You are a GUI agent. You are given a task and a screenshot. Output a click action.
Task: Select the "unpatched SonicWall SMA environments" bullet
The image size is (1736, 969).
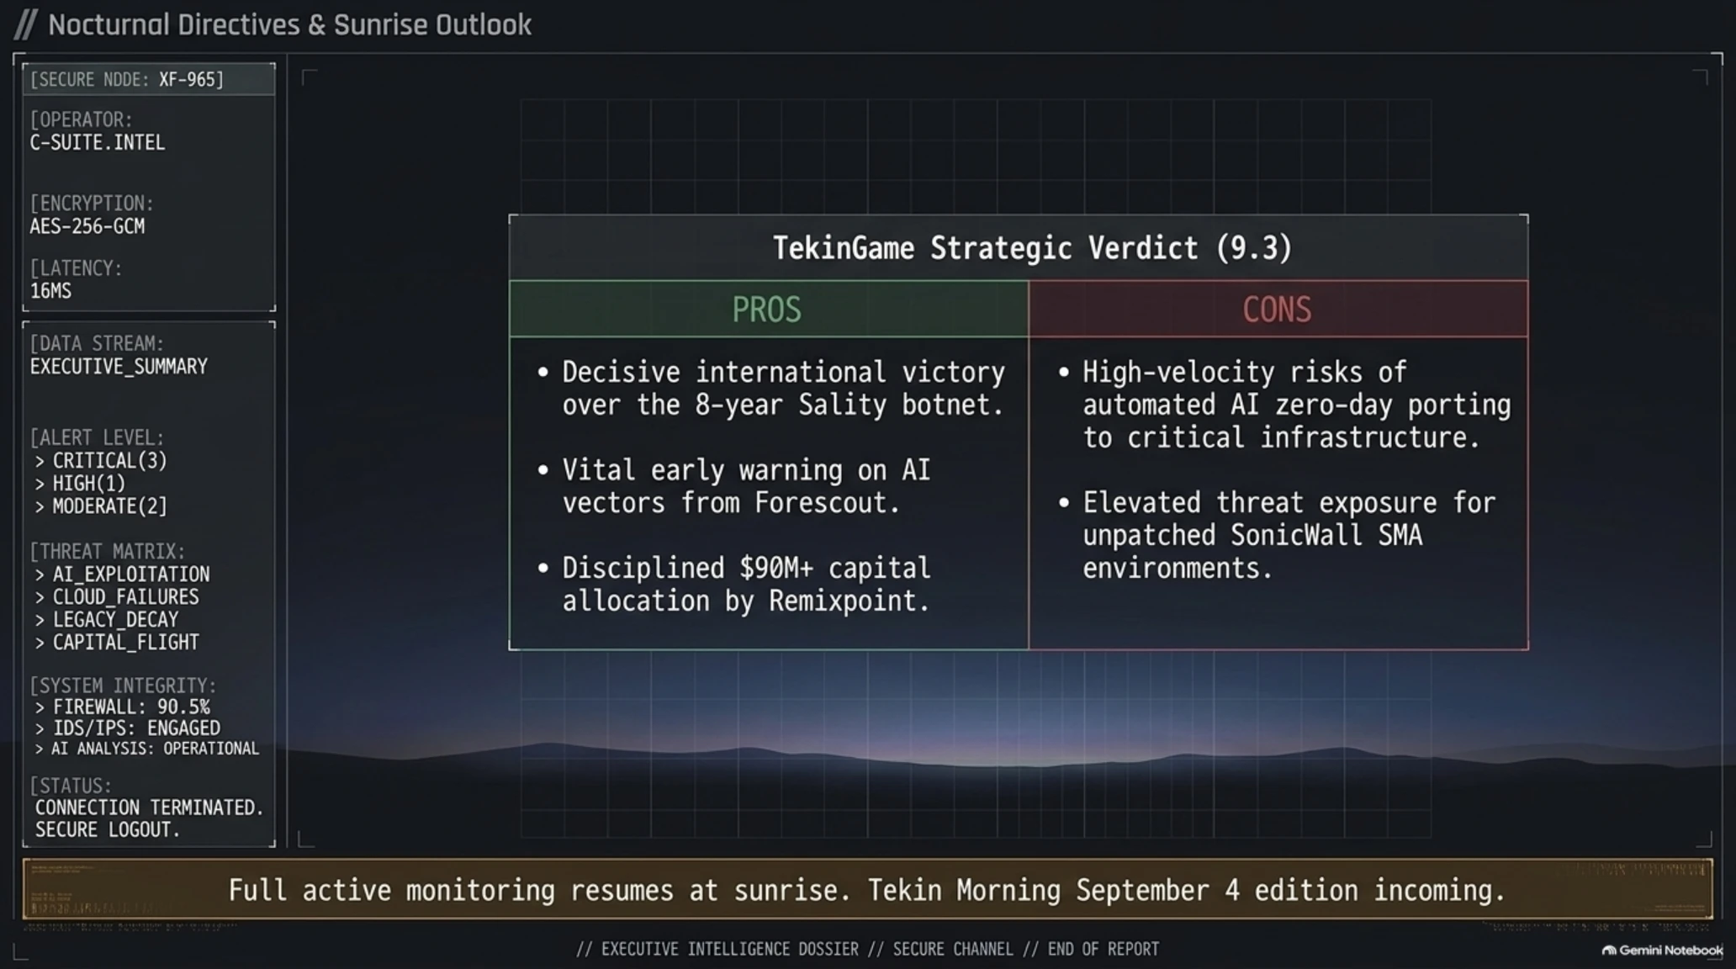(x=1277, y=536)
